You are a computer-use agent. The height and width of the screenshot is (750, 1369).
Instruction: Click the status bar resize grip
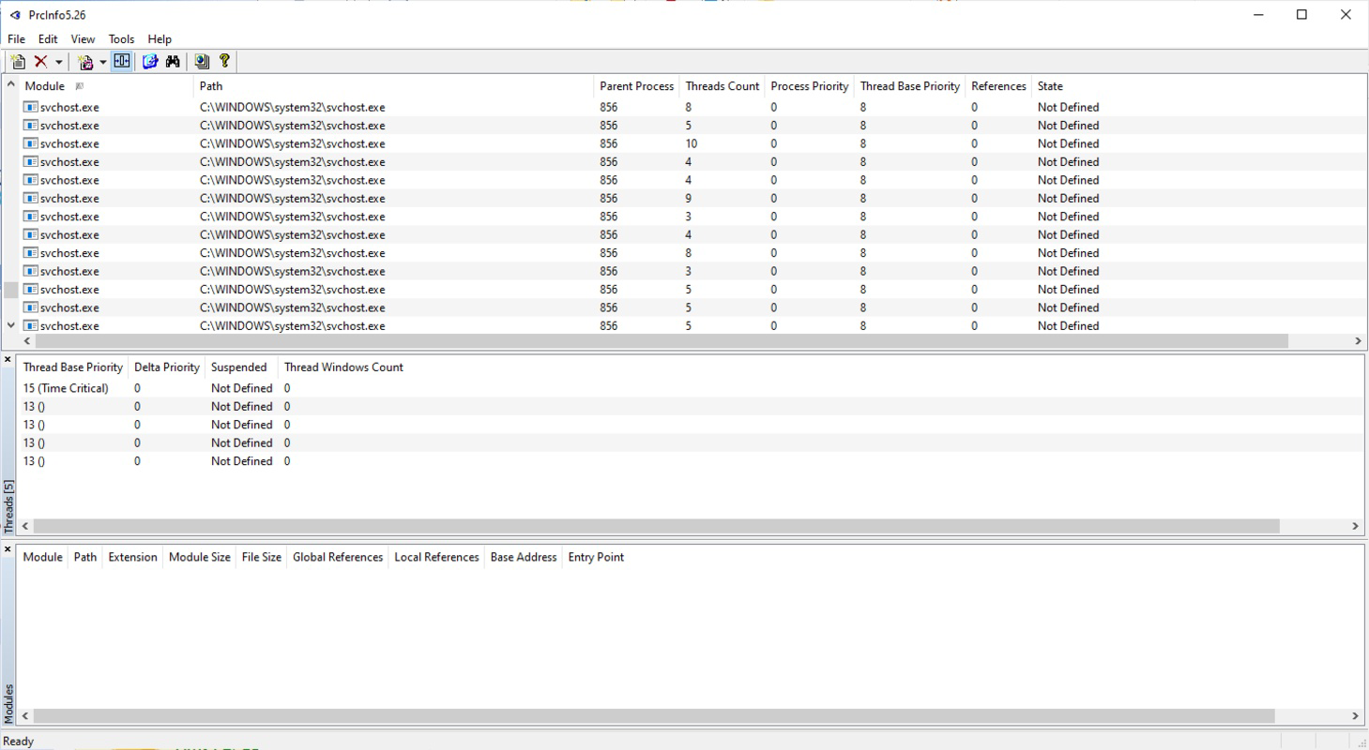click(1361, 742)
